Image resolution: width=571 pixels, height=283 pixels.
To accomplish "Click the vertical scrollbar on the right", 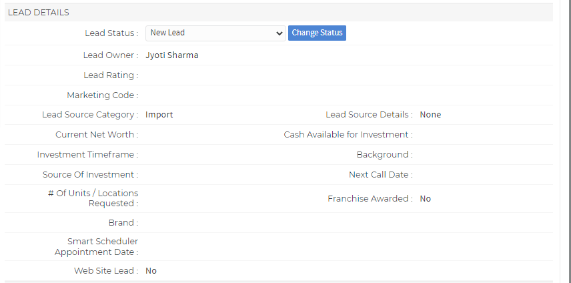I will point(564,133).
